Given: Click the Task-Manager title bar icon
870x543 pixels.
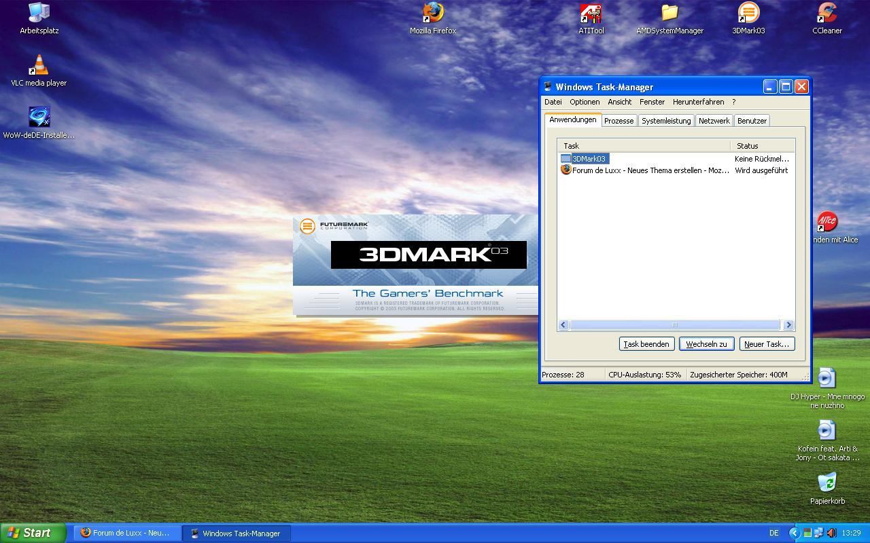Looking at the screenshot, I should click(548, 87).
